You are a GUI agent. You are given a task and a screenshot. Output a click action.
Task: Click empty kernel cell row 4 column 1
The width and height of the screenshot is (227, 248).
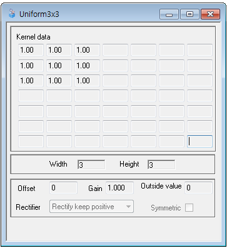pyautogui.click(x=31, y=96)
